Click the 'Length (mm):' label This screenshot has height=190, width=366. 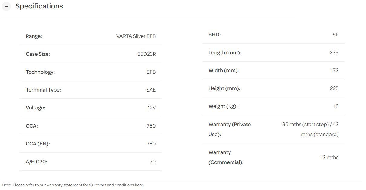(x=225, y=53)
